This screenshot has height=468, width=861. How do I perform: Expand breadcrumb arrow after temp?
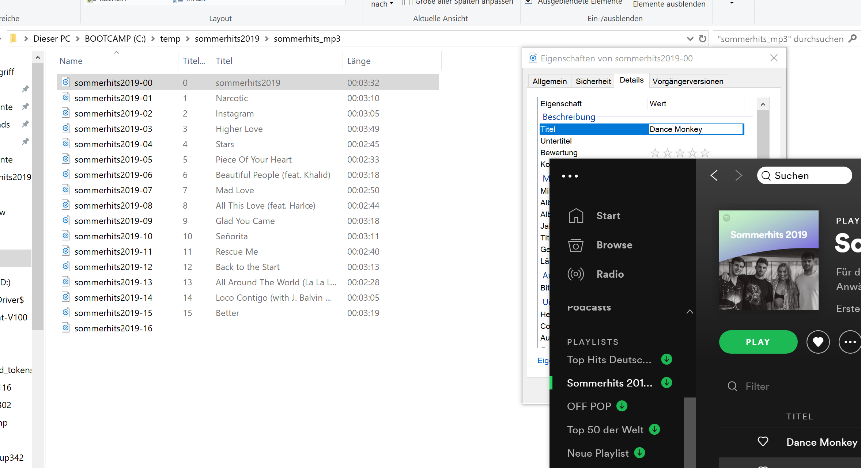coord(188,39)
